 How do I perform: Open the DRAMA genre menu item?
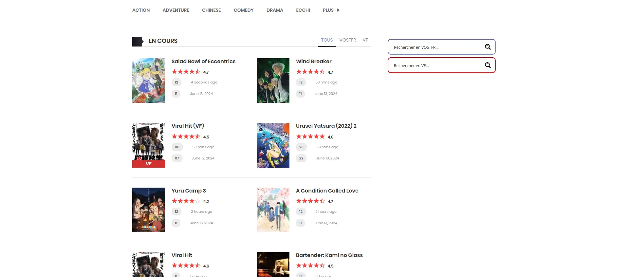pyautogui.click(x=275, y=10)
